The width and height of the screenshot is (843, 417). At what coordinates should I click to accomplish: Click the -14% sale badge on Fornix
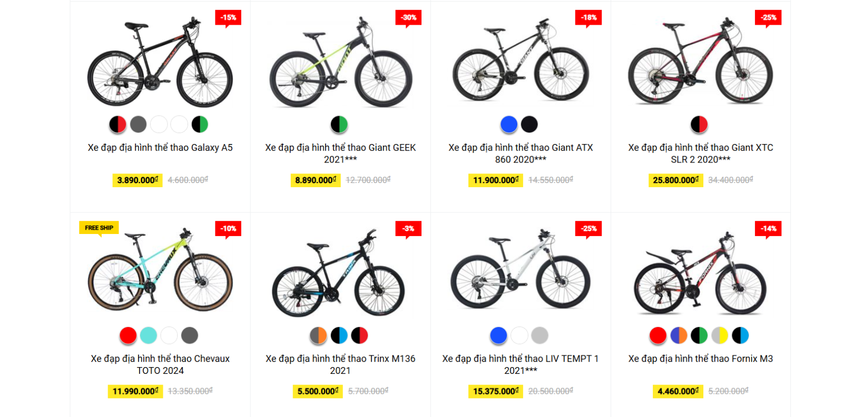(768, 228)
